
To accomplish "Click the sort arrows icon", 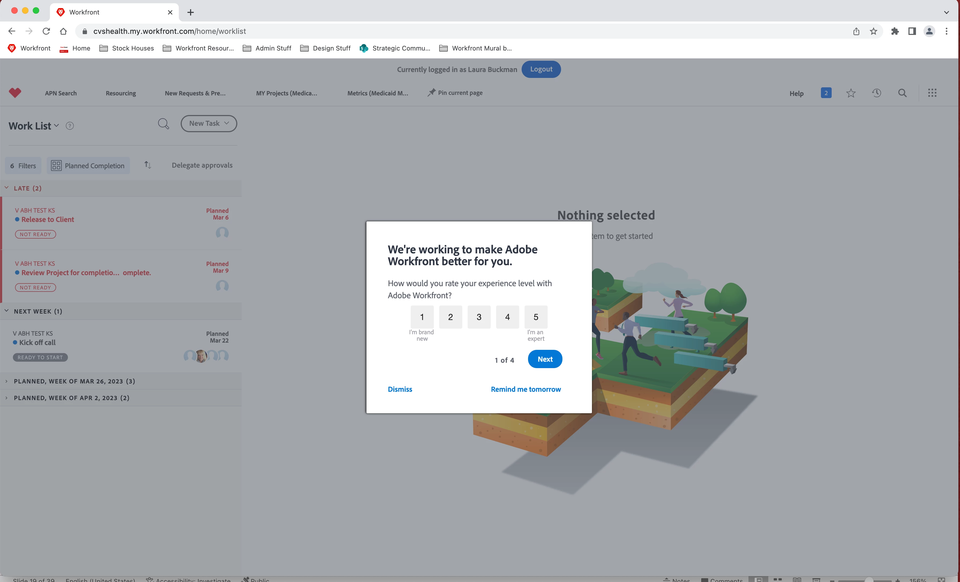I will pos(148,165).
